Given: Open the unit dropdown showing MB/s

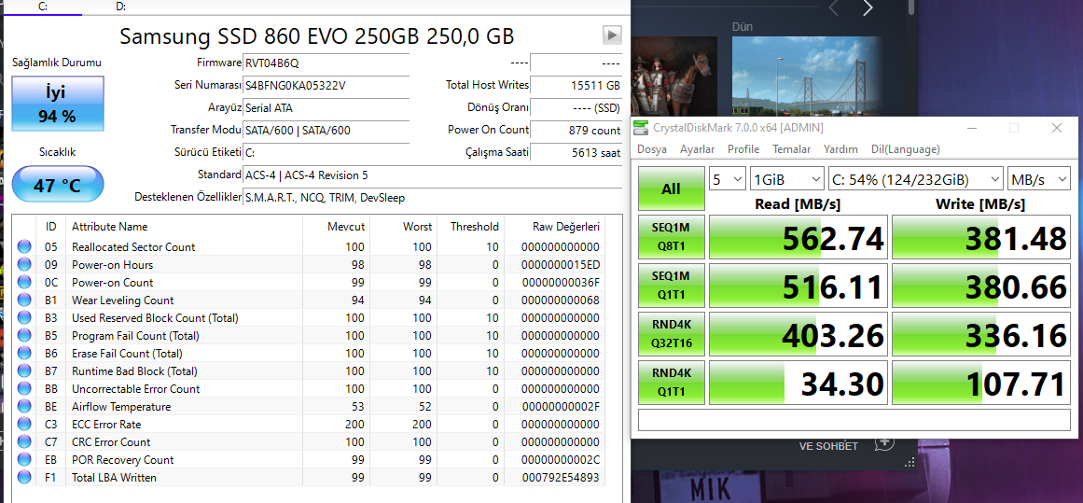Looking at the screenshot, I should pyautogui.click(x=1038, y=179).
